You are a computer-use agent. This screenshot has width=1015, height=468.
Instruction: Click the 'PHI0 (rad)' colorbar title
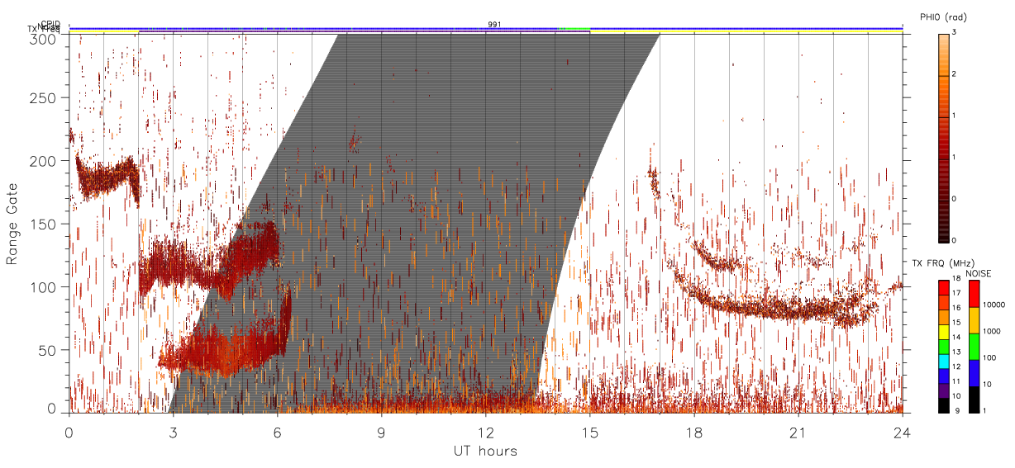[x=943, y=17]
